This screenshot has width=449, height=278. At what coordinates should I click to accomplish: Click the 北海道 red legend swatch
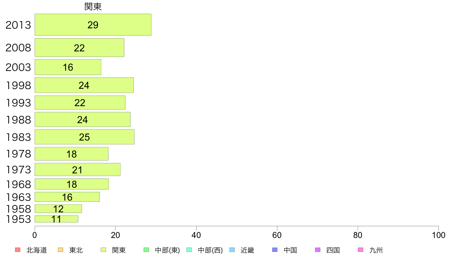pyautogui.click(x=18, y=250)
